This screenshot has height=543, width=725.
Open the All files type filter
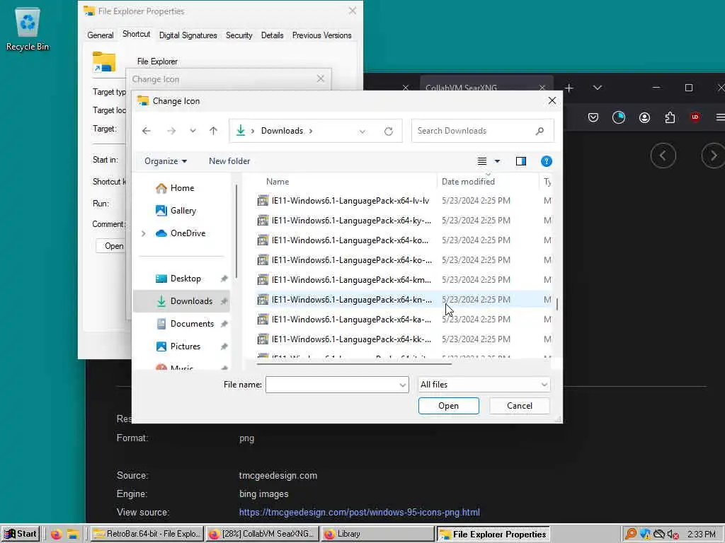pos(484,385)
